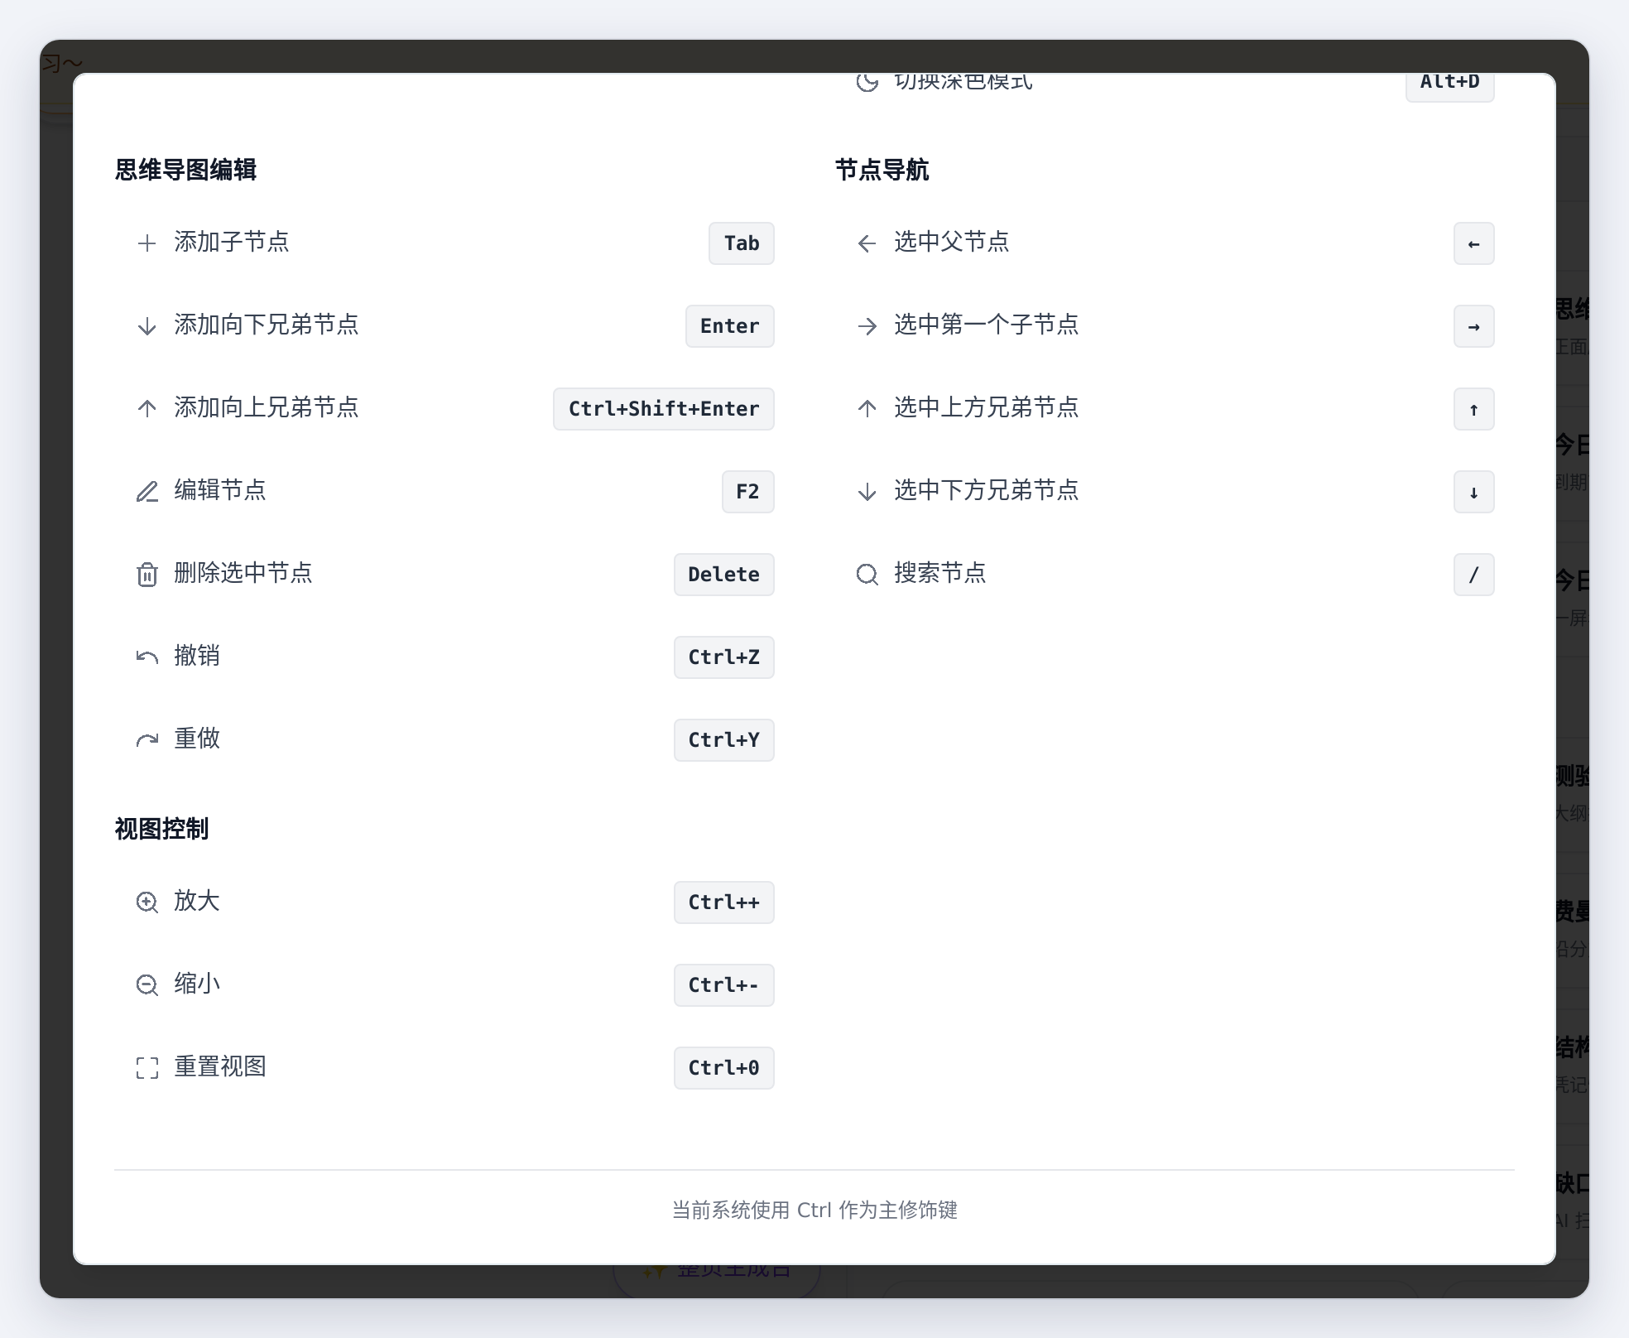Click the 选中父节点 label
The height and width of the screenshot is (1338, 1629).
tap(952, 242)
